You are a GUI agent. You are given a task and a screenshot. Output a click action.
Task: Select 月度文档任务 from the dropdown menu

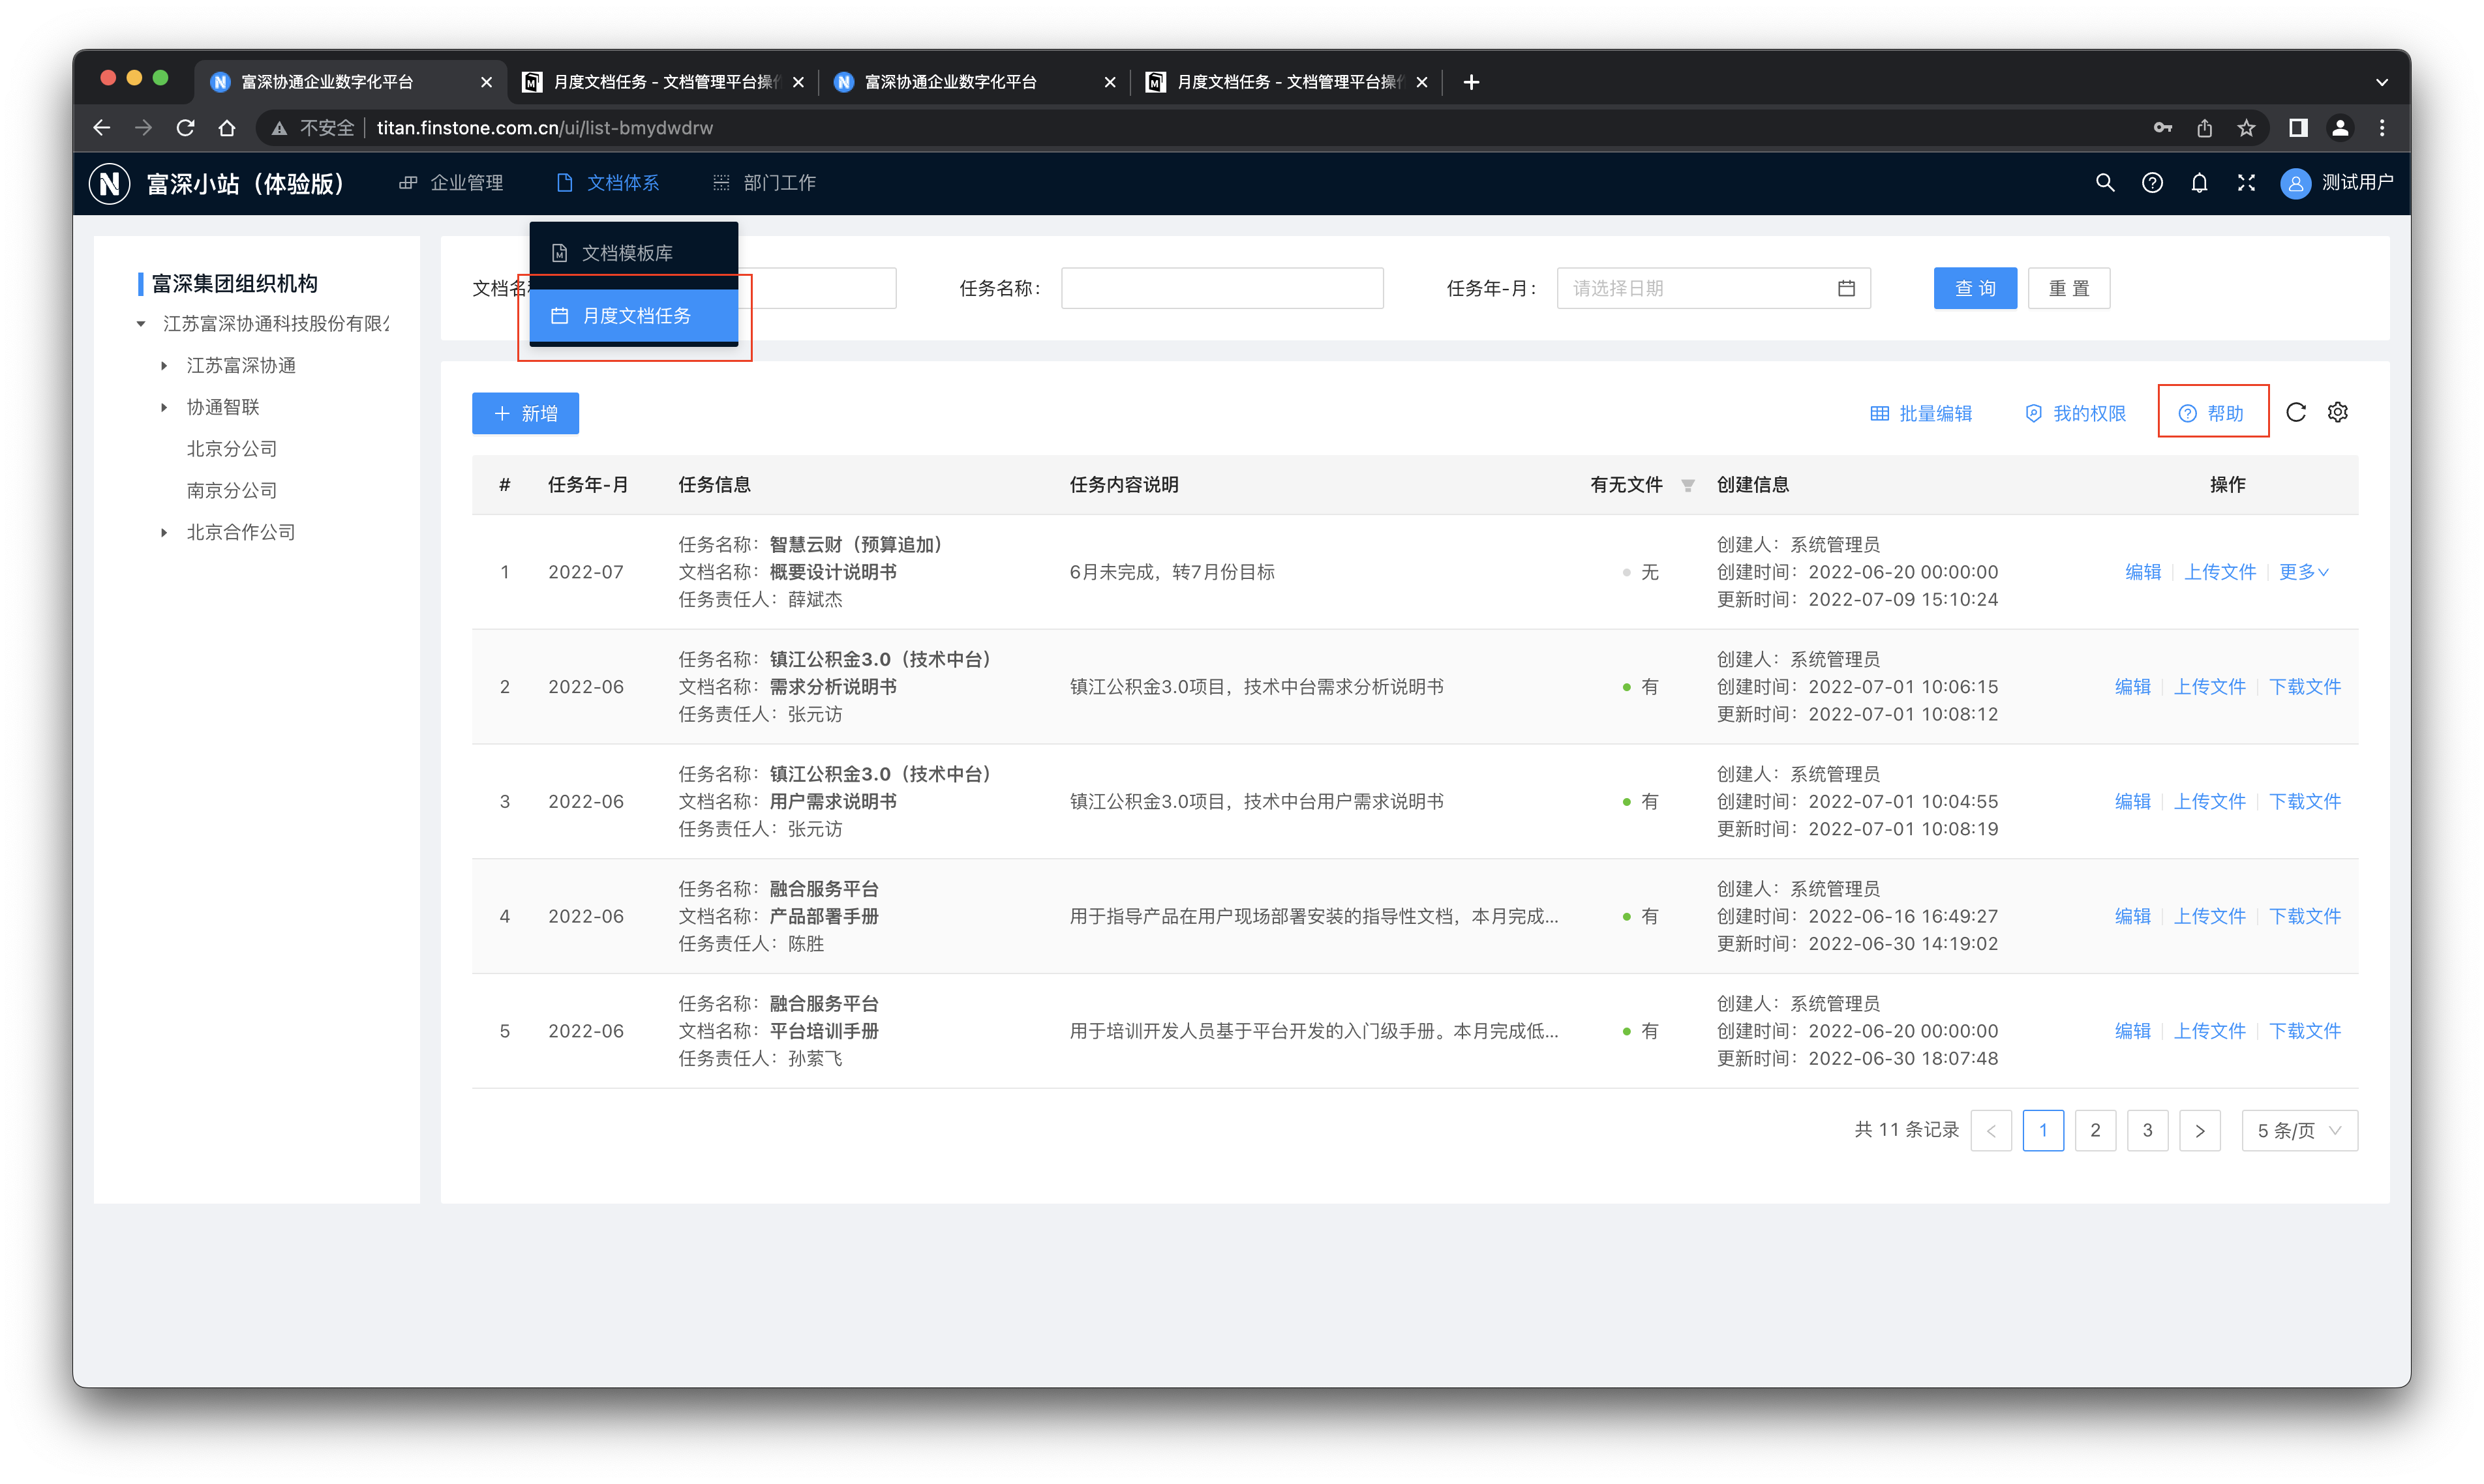click(x=633, y=316)
